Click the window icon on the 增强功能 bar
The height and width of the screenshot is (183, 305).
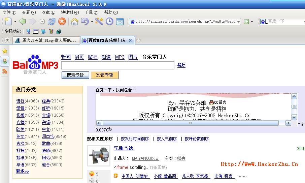(x=36, y=31)
